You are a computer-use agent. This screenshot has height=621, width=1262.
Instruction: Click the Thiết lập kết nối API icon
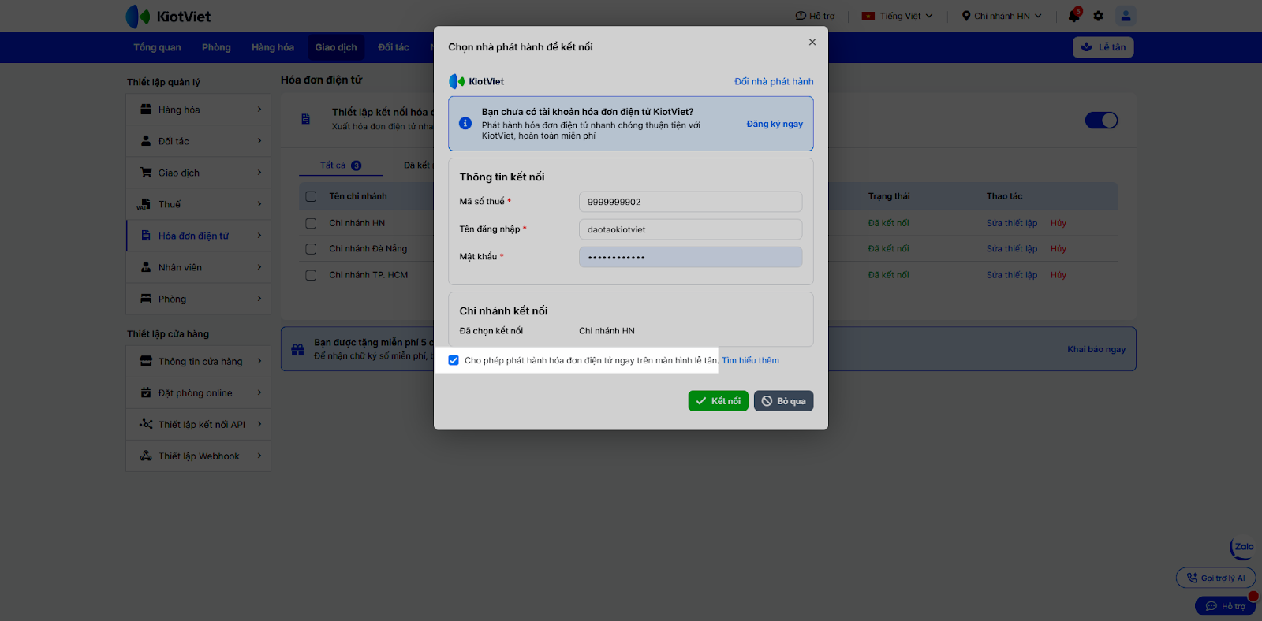(146, 424)
